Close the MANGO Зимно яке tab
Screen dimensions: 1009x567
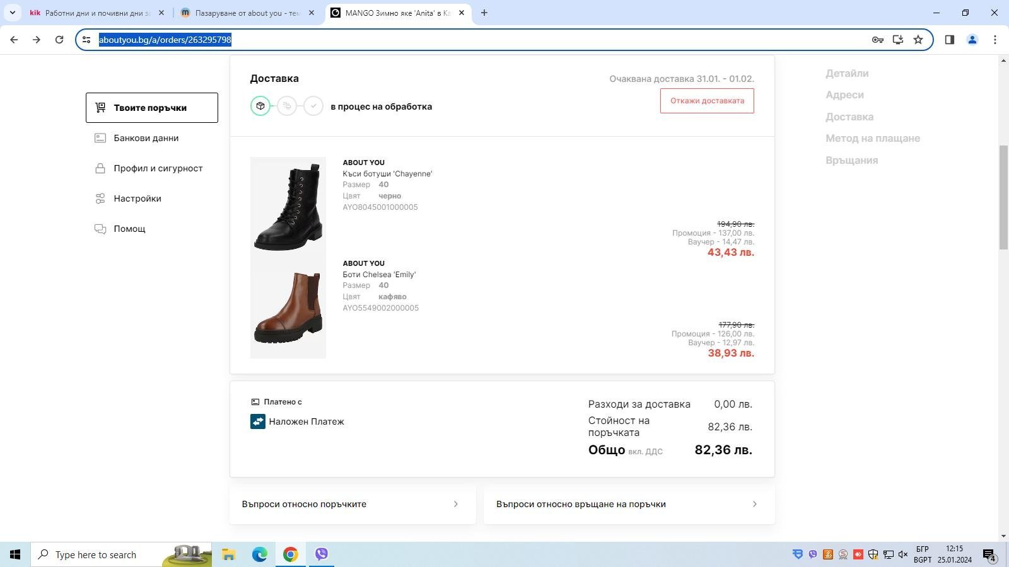[x=462, y=13]
